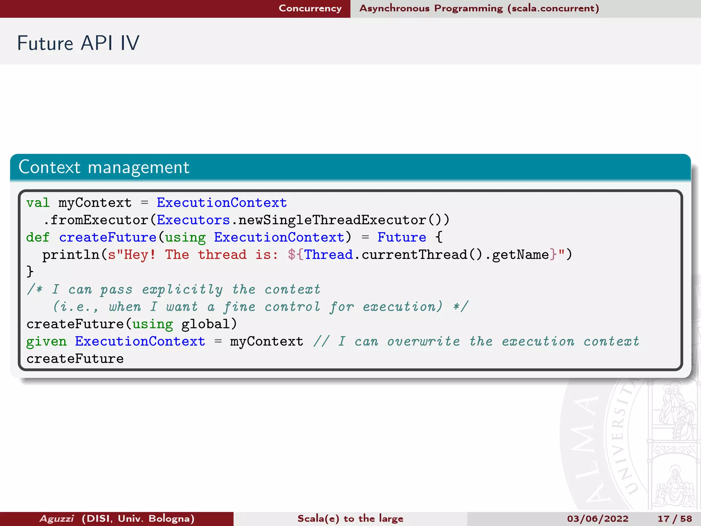Click comment 'I can pass explicitly the context'
This screenshot has width=701, height=526.
point(174,290)
